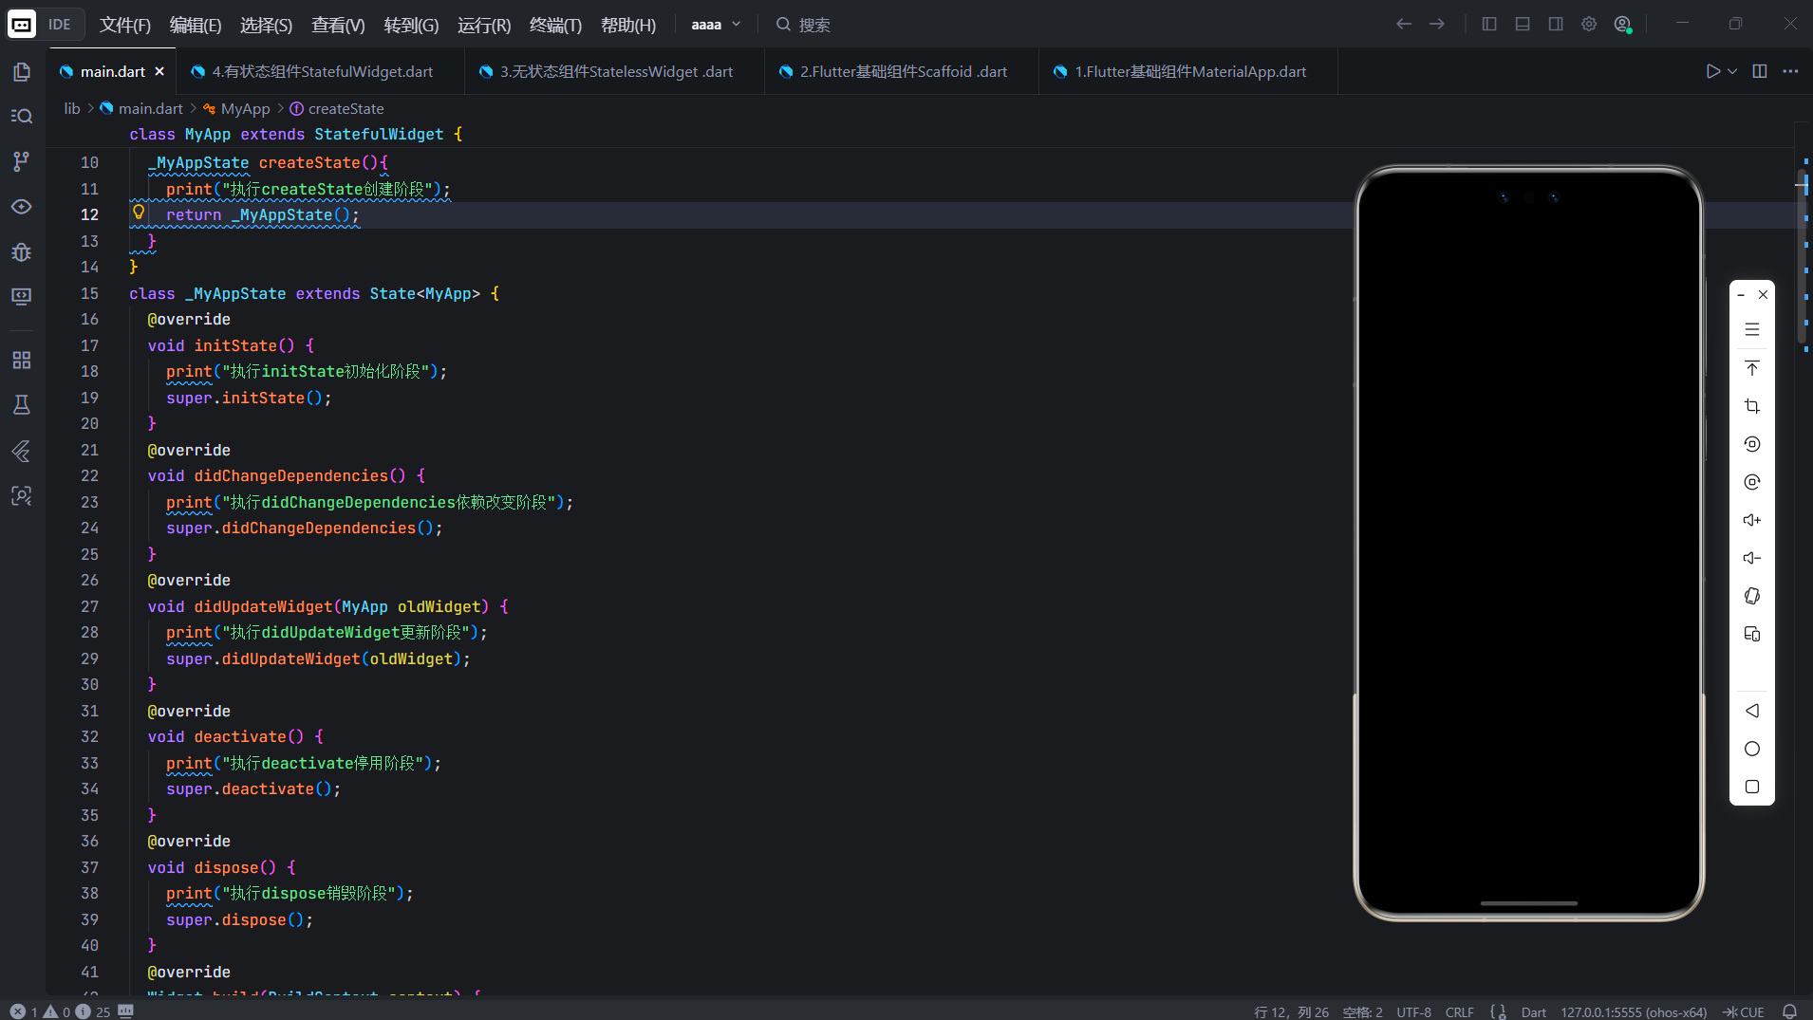Open the 编辑(E) menu
1813x1020 pixels.
(196, 25)
